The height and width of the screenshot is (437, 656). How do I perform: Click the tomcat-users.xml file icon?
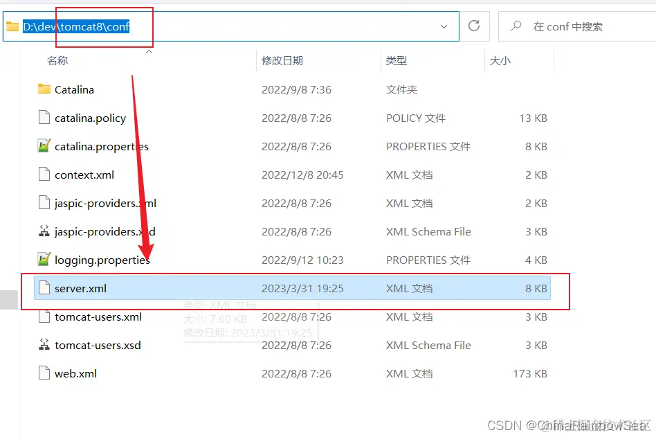pos(44,316)
